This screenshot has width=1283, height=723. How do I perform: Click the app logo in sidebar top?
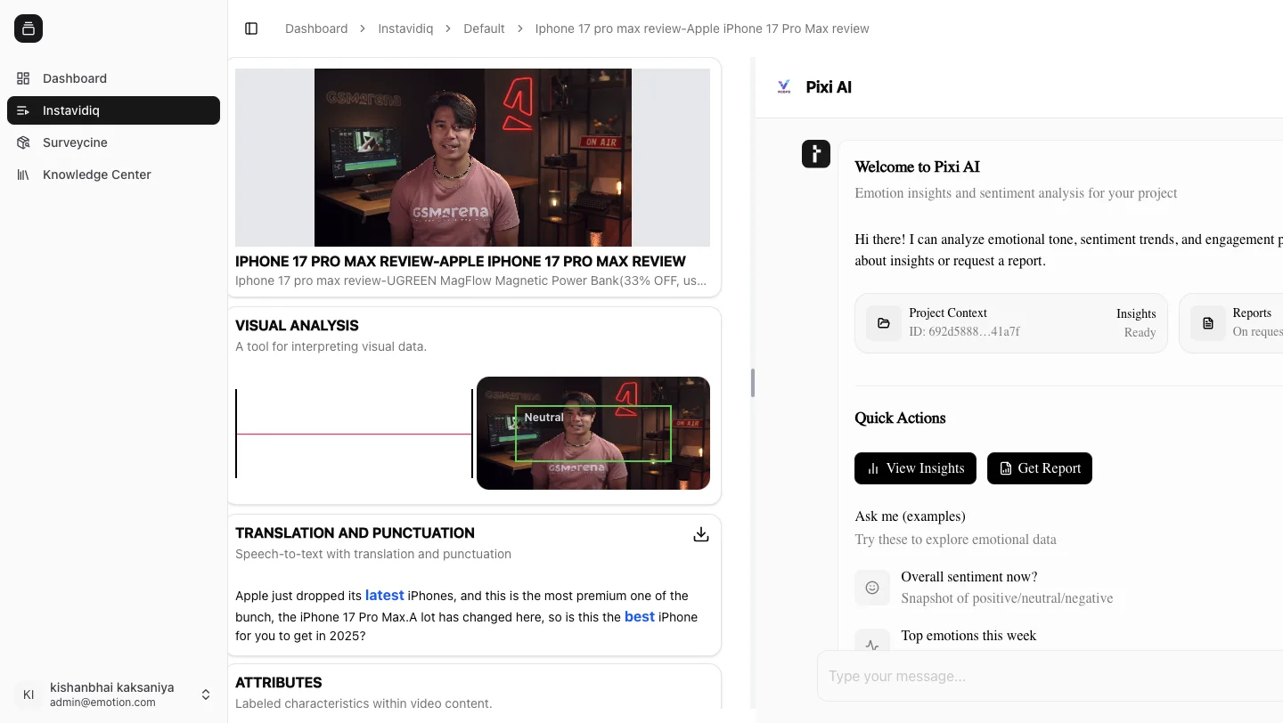[29, 28]
